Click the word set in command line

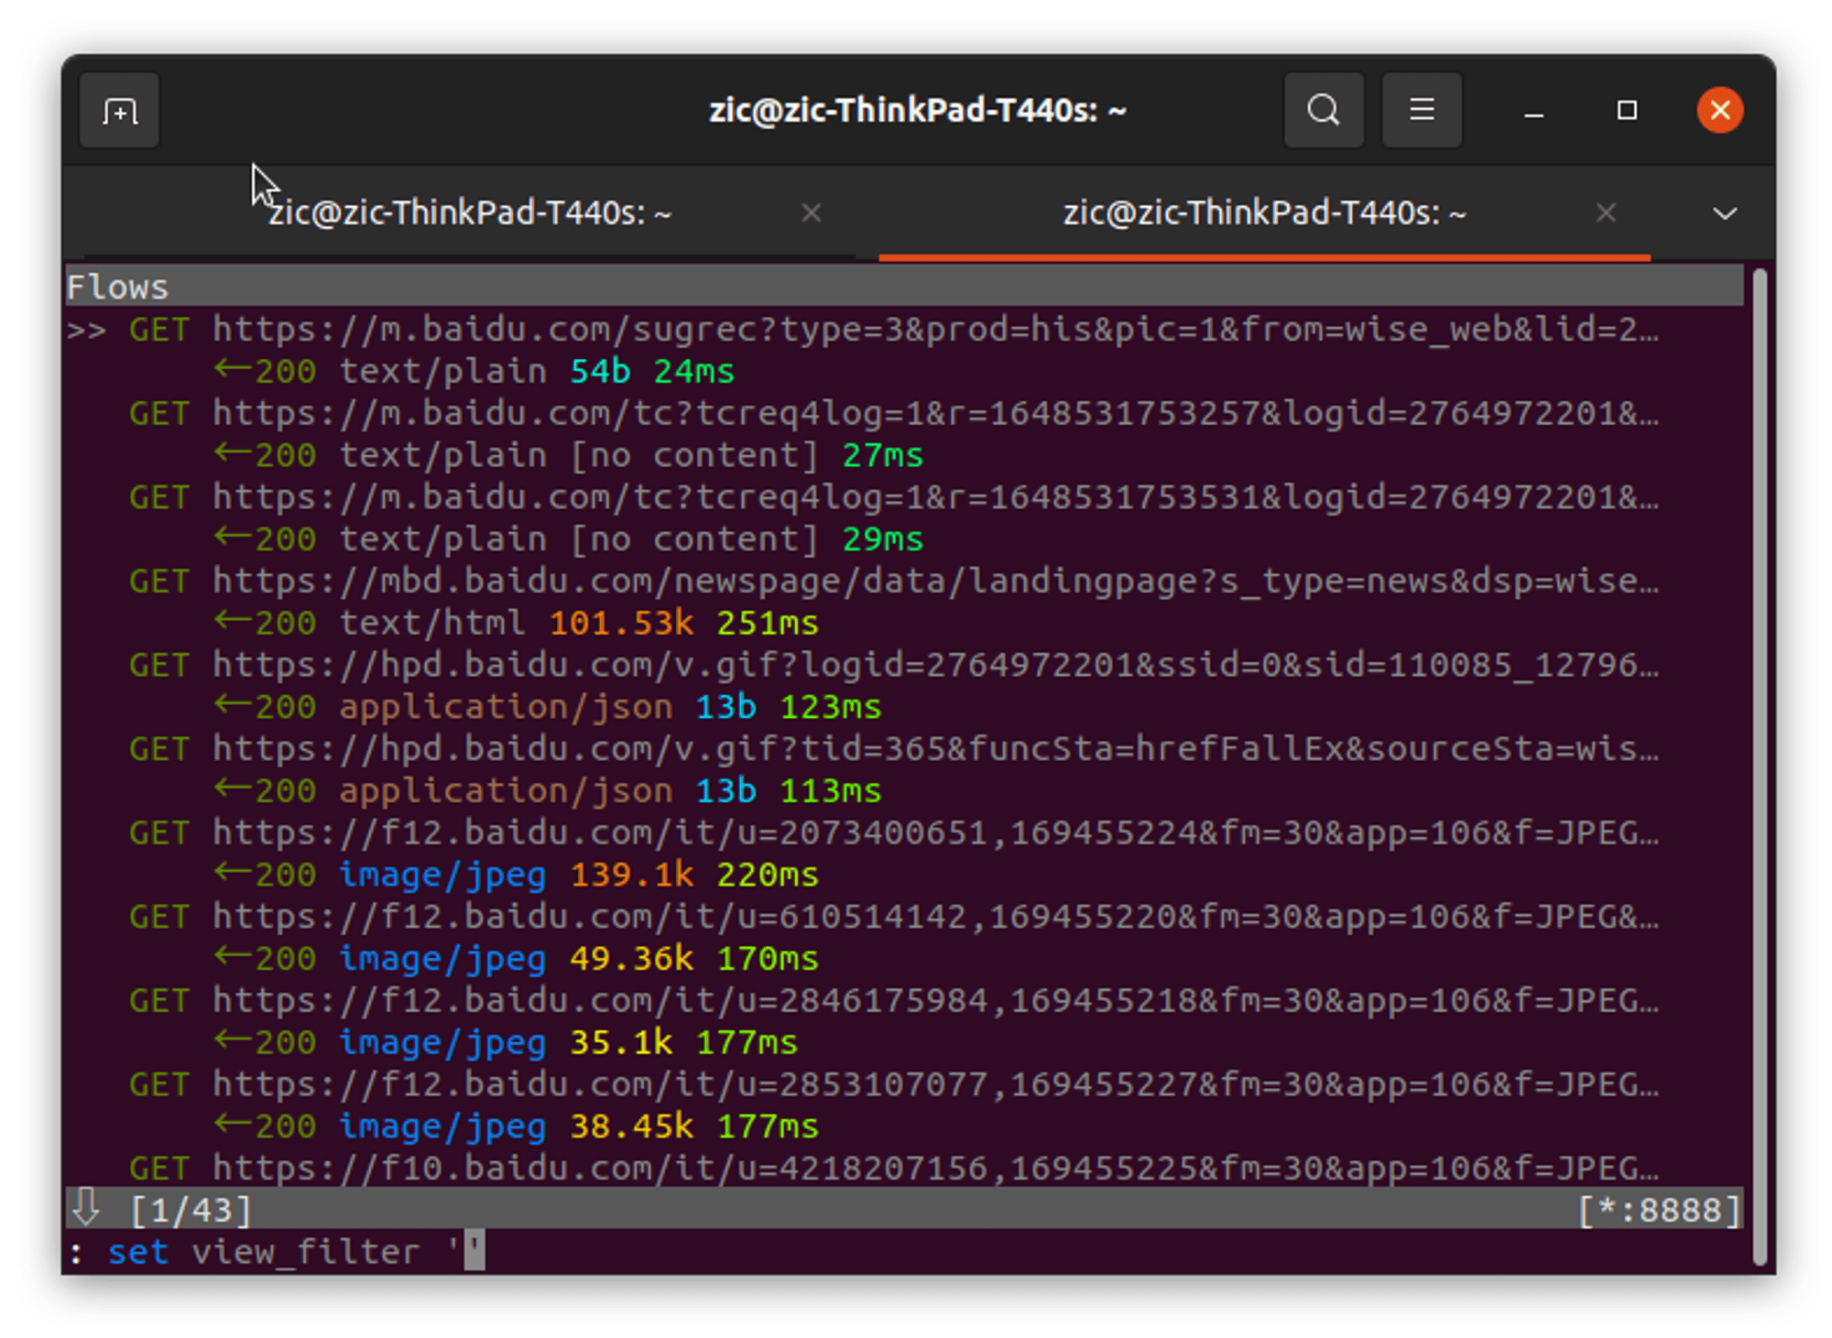(138, 1252)
